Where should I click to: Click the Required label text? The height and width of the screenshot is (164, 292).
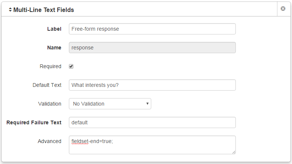(50, 66)
